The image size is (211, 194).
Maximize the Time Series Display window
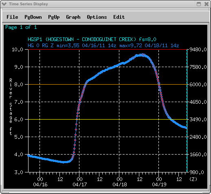pyautogui.click(x=199, y=4)
